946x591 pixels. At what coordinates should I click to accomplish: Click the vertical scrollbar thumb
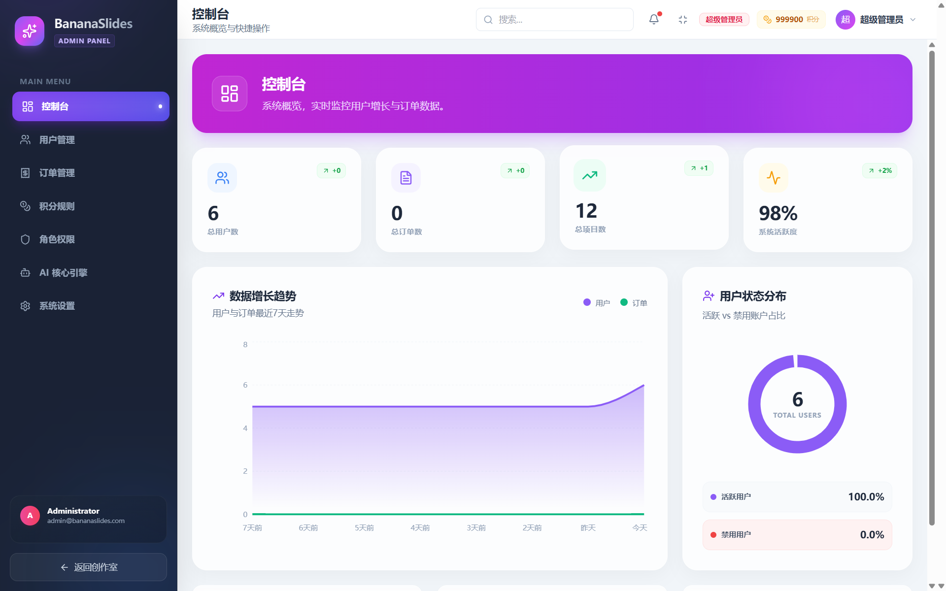pos(932,288)
